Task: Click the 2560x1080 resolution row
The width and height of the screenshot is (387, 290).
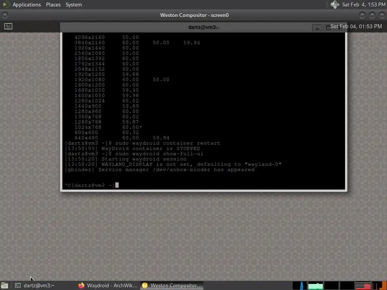Action: [107, 53]
